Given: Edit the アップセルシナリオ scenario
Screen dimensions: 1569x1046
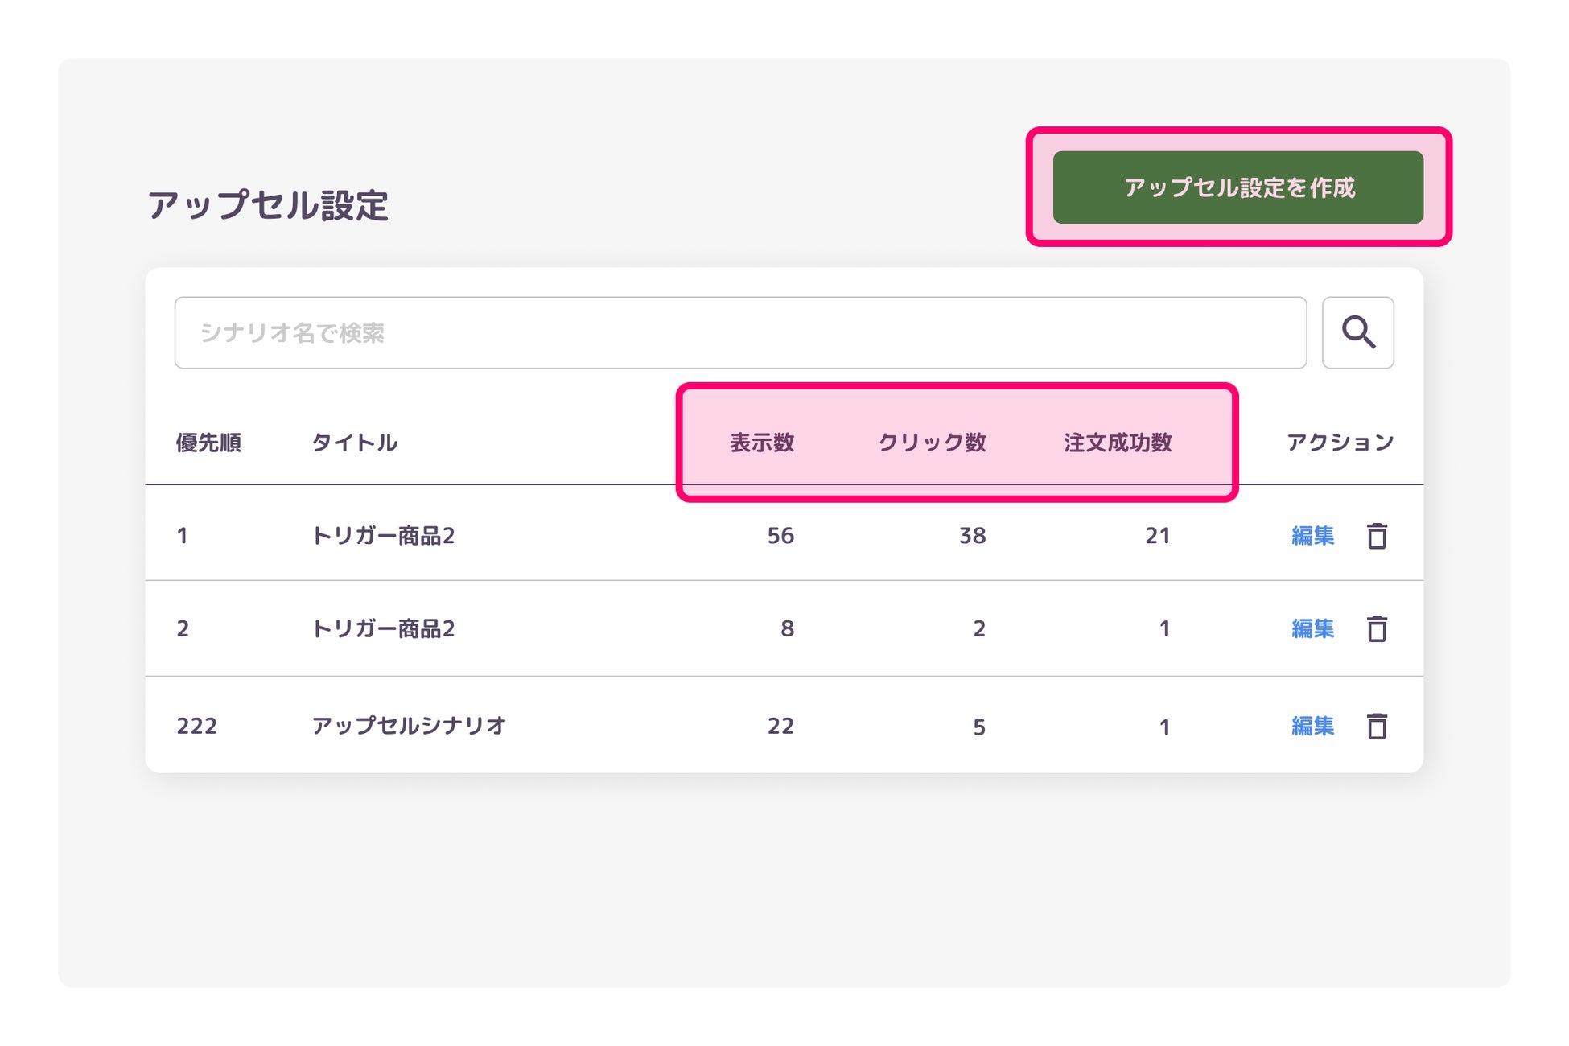Looking at the screenshot, I should point(1312,726).
